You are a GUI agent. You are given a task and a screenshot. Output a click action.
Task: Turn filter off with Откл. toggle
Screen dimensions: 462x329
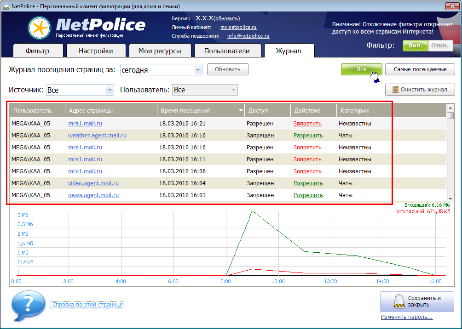[x=440, y=45]
